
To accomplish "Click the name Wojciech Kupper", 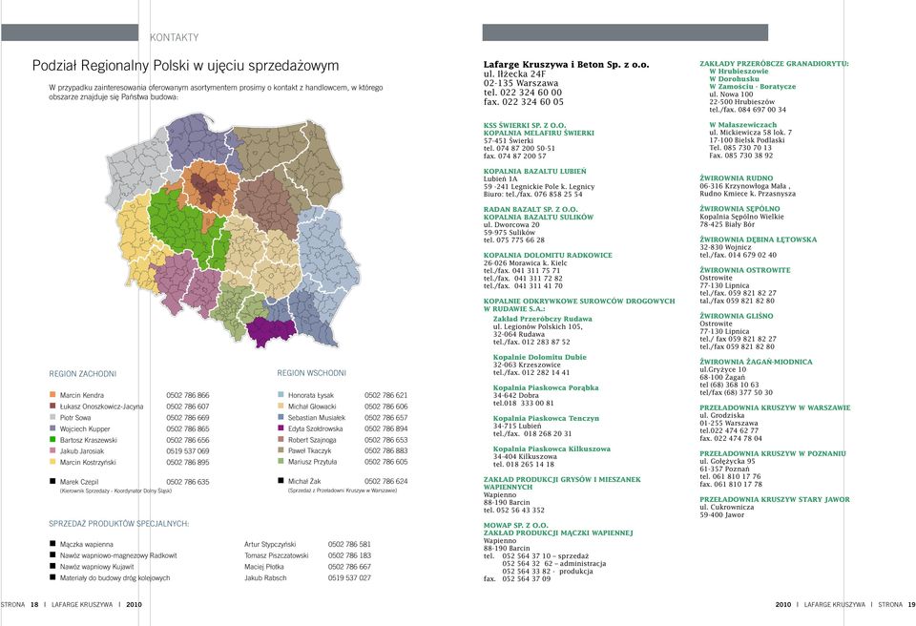I will coord(85,428).
